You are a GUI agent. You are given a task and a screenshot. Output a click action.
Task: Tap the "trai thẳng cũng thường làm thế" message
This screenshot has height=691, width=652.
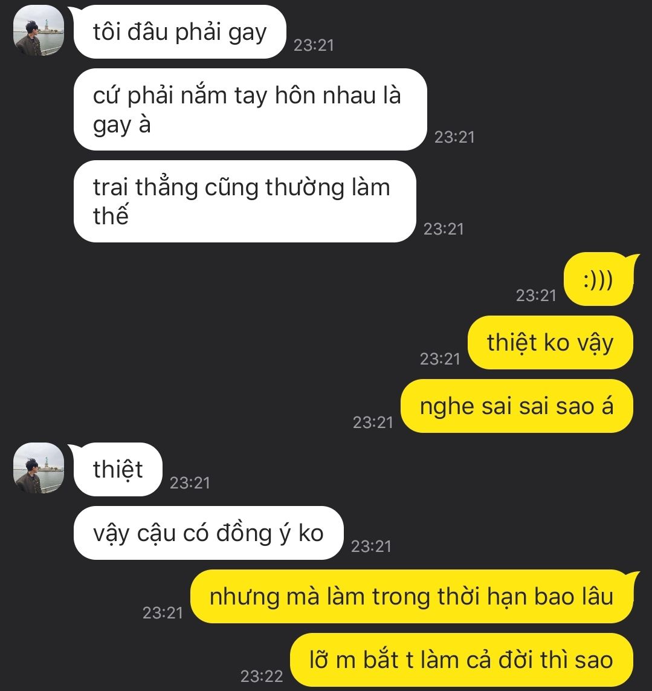pyautogui.click(x=245, y=201)
